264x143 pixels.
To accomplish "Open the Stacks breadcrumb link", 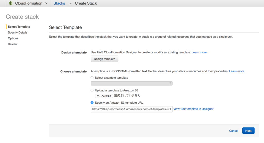I will coord(59,3).
